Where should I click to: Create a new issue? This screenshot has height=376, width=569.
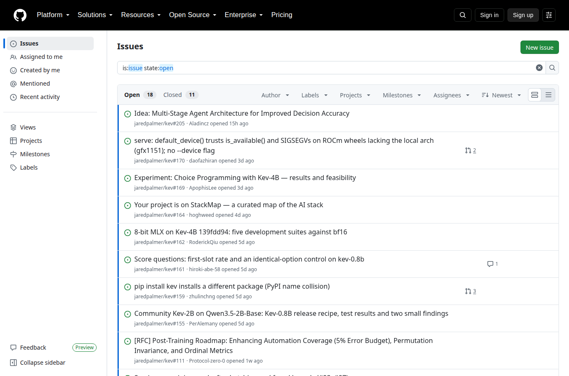click(540, 47)
